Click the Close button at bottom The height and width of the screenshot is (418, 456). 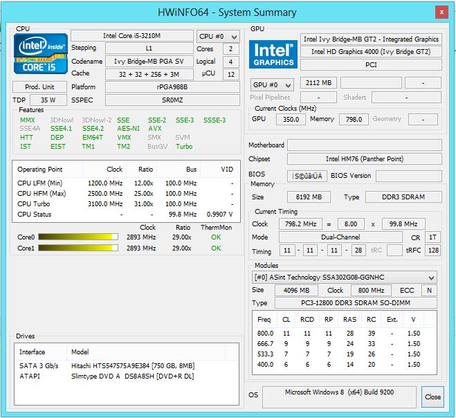click(x=432, y=397)
